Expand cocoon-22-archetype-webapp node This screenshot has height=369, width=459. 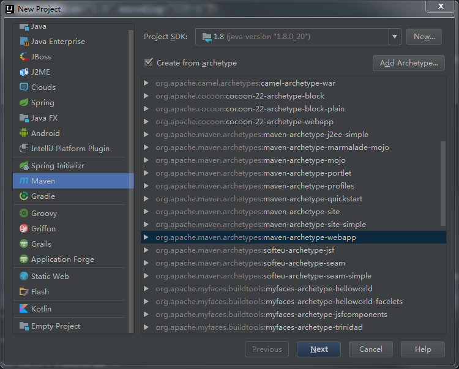[146, 121]
